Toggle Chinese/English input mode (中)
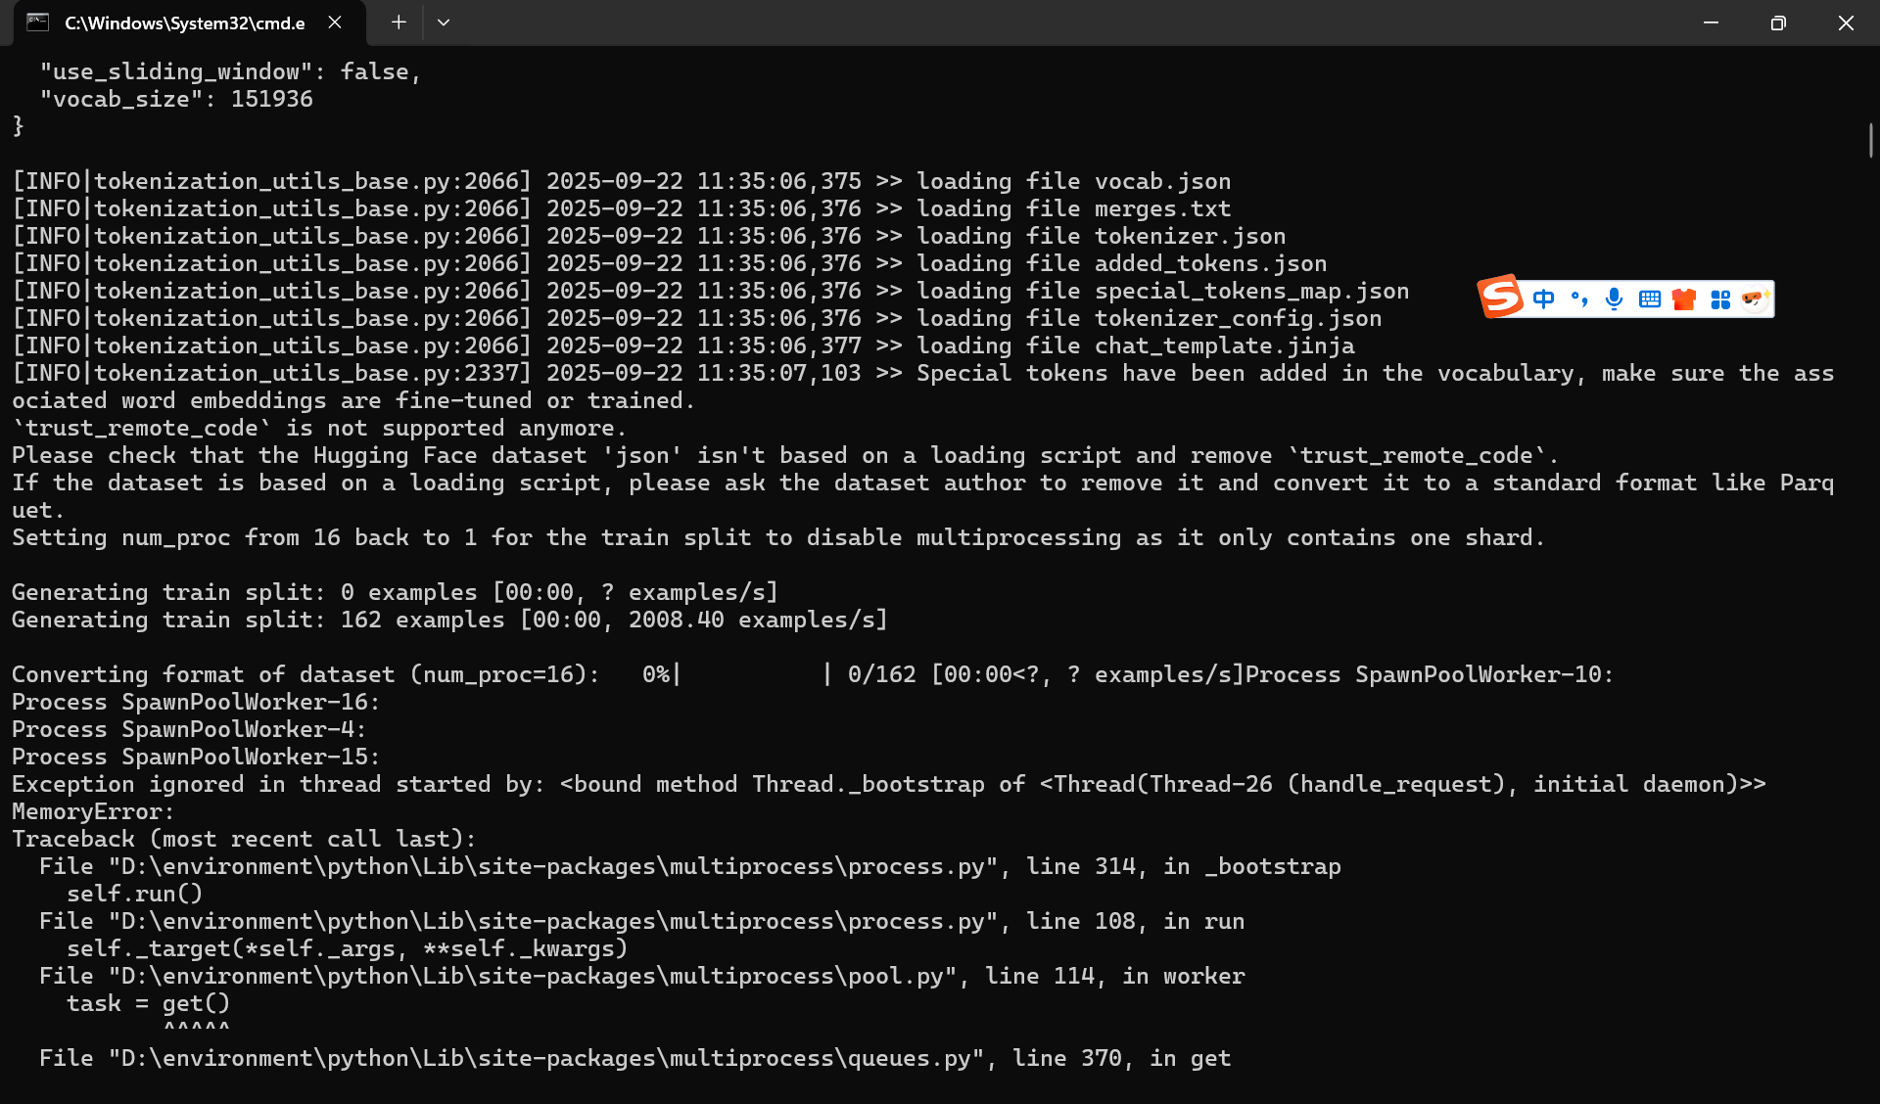 pyautogui.click(x=1544, y=299)
